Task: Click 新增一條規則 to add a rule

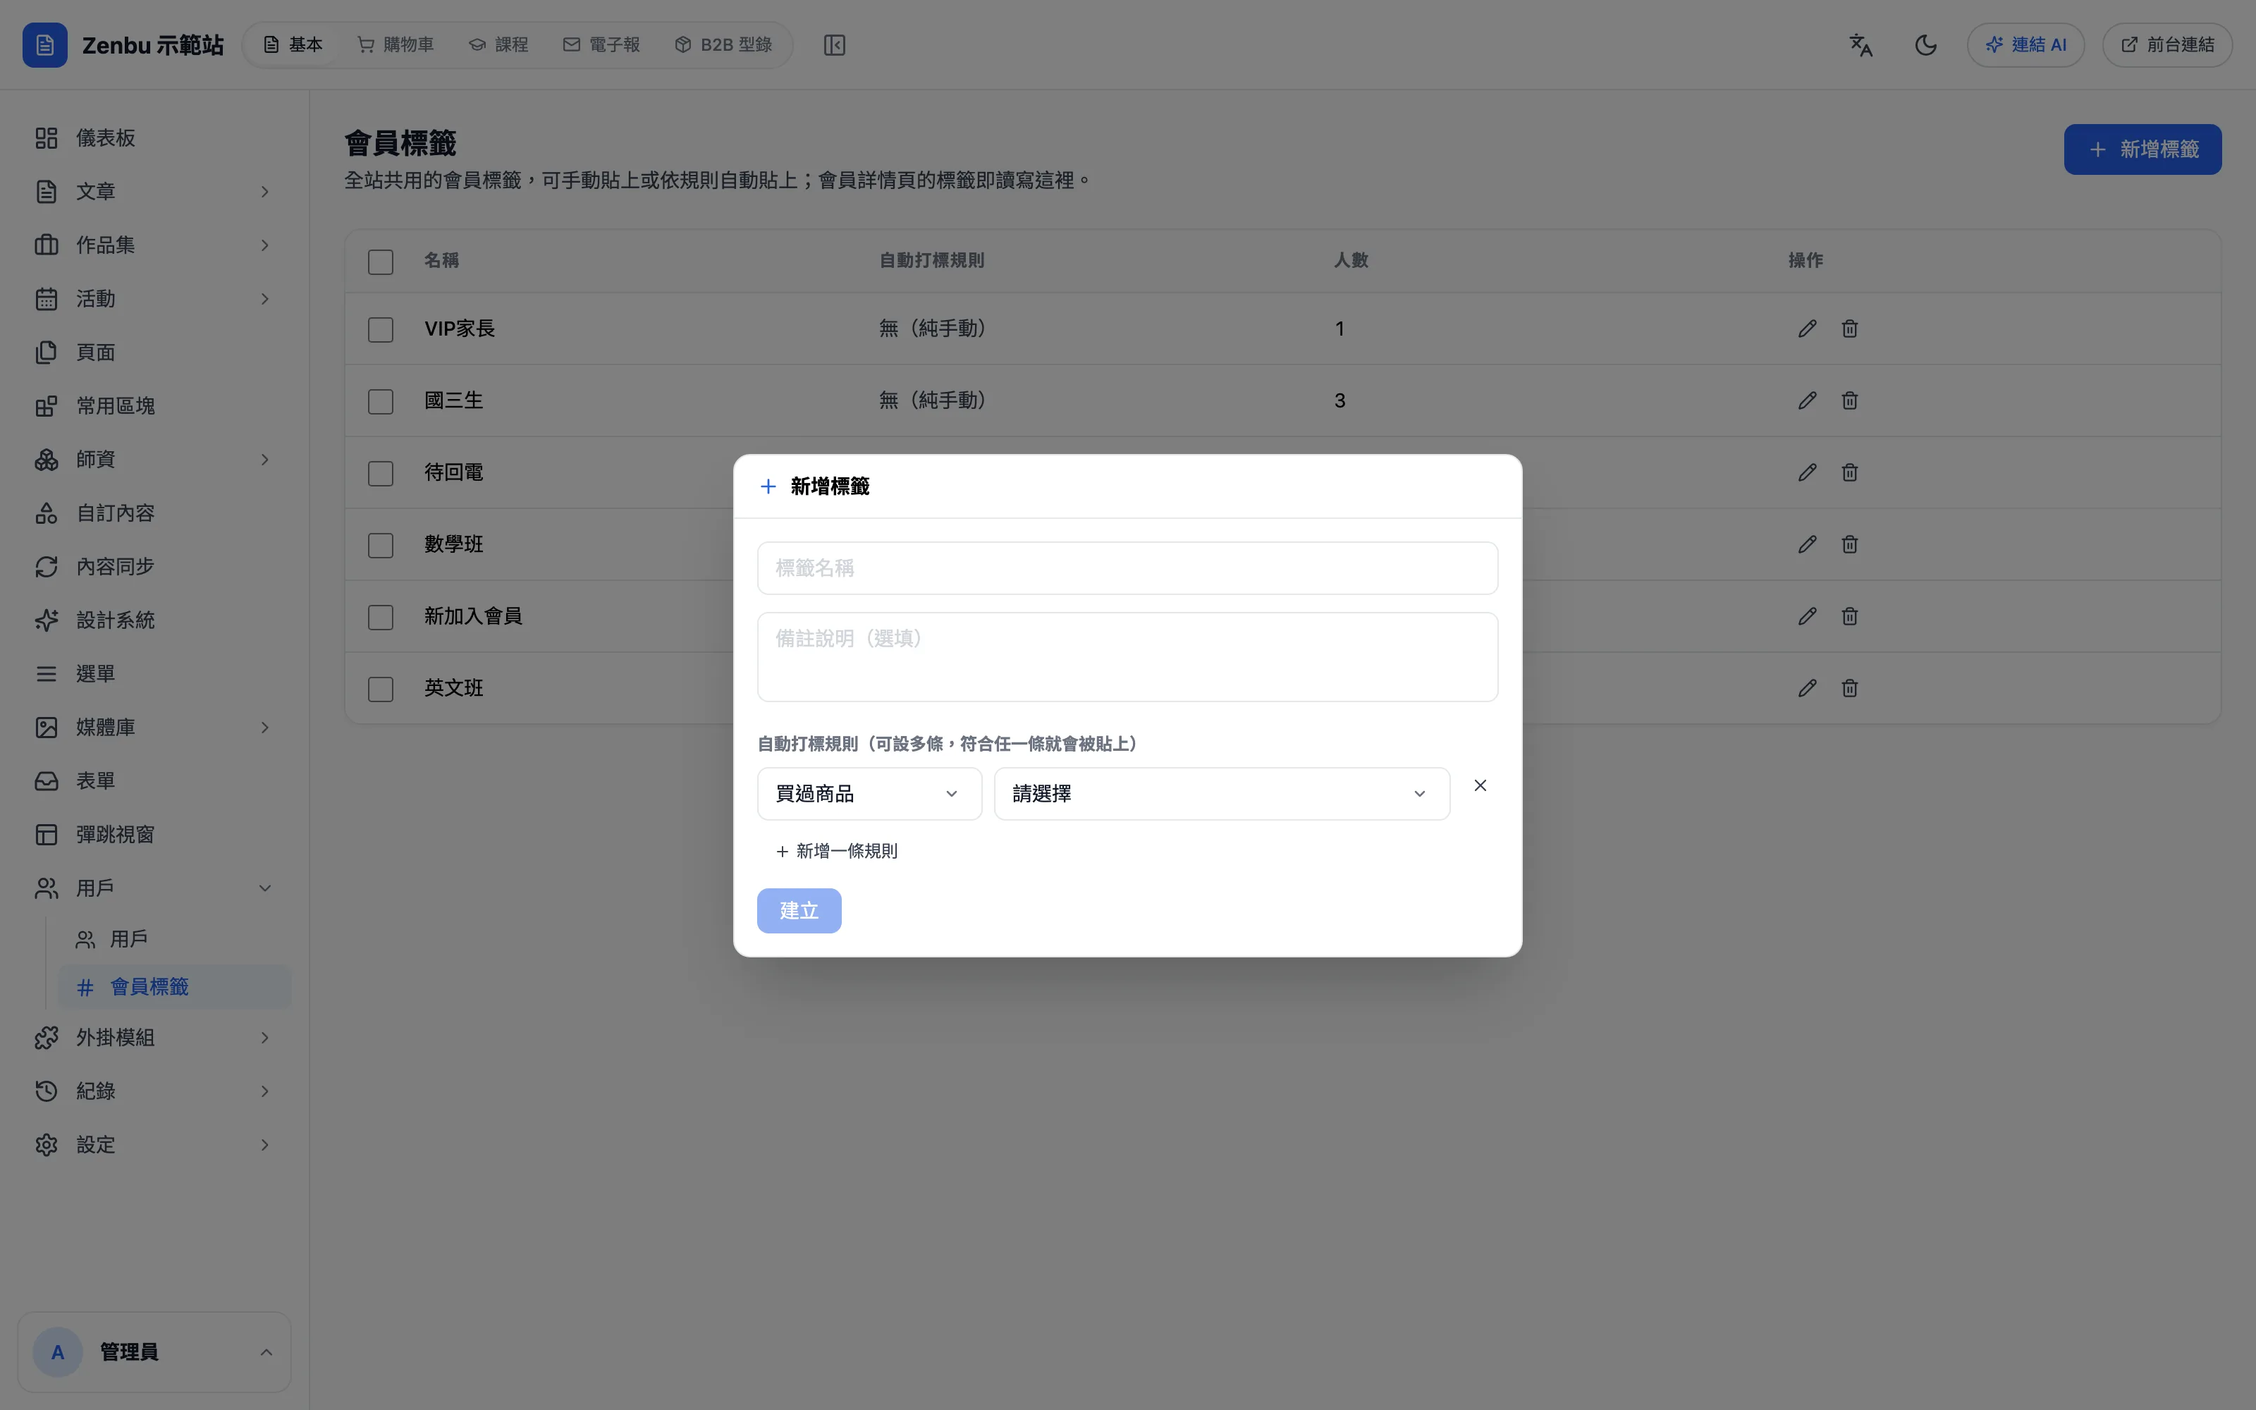Action: 836,850
